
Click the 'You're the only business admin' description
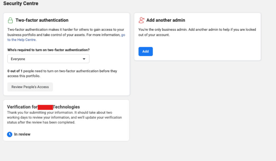click(x=197, y=30)
